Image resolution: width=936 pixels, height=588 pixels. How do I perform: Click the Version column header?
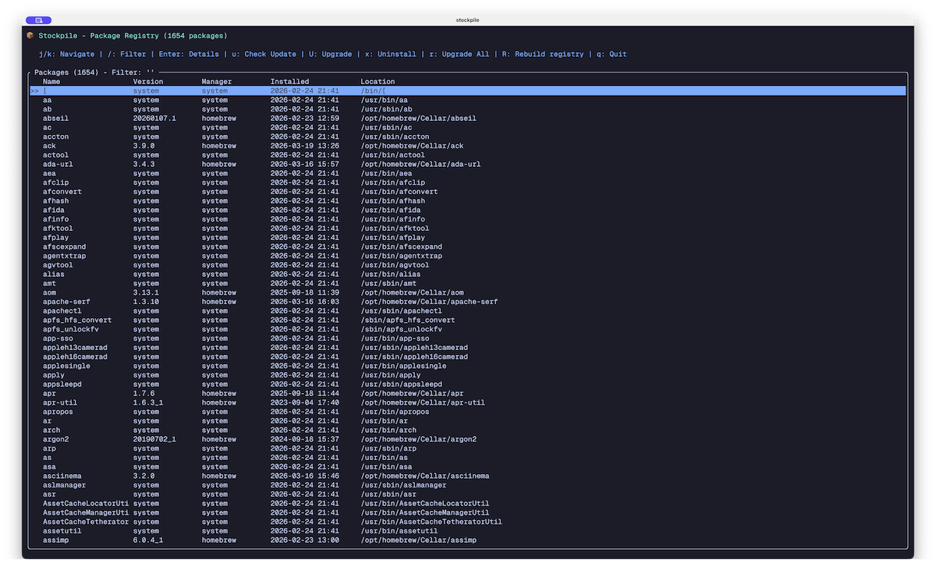148,81
